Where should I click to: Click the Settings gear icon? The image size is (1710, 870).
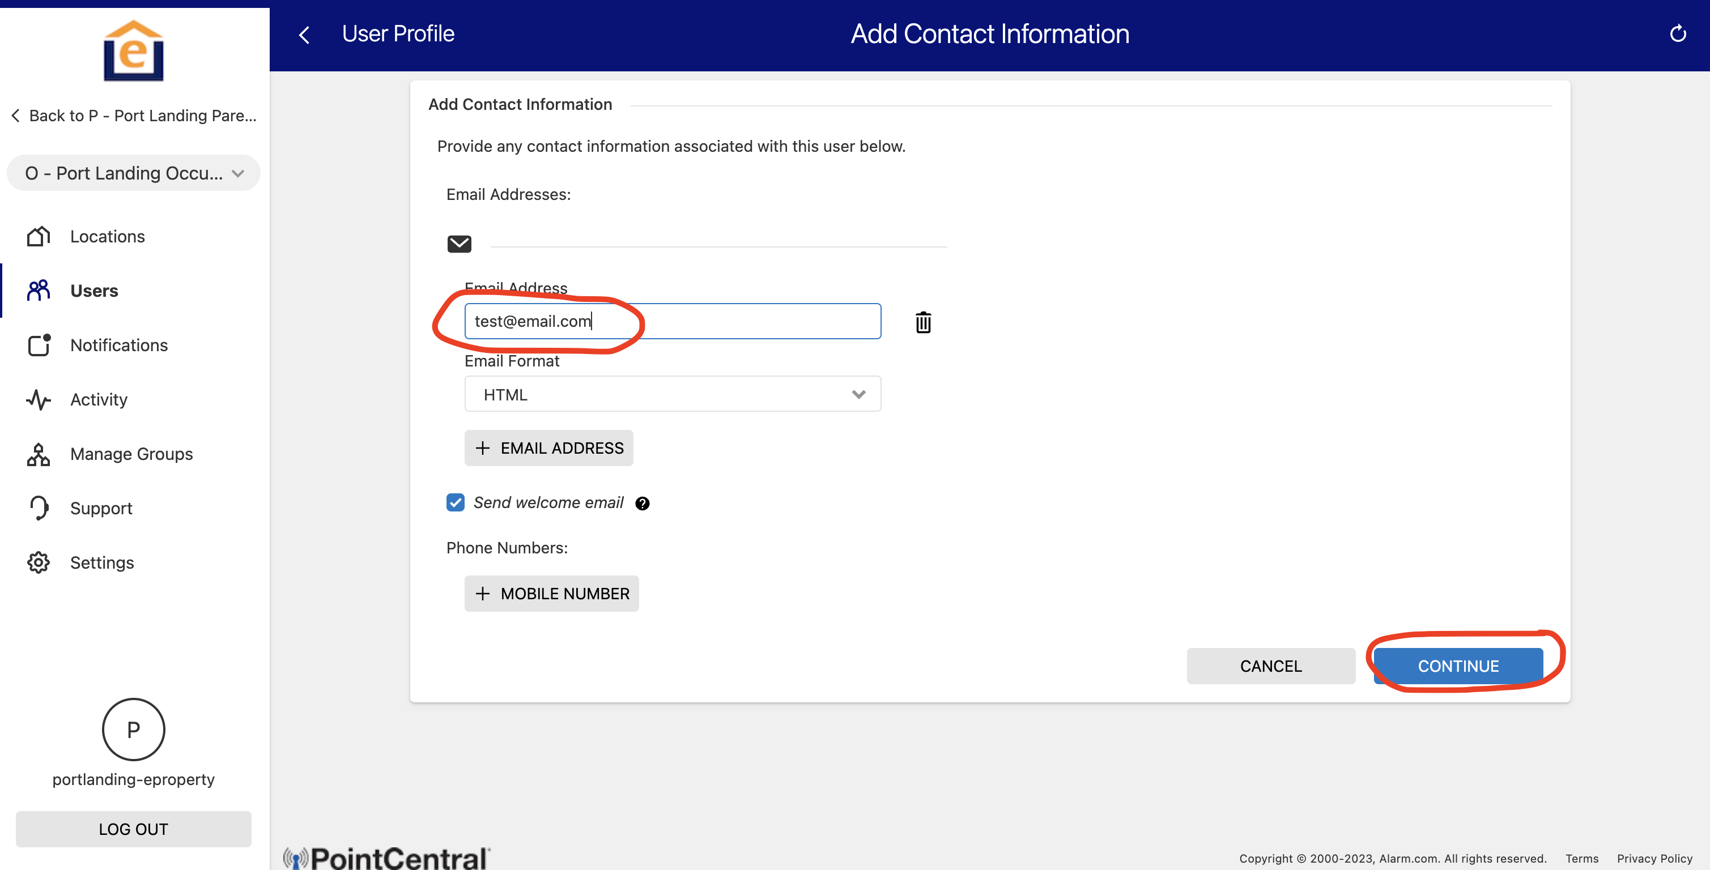click(x=39, y=562)
